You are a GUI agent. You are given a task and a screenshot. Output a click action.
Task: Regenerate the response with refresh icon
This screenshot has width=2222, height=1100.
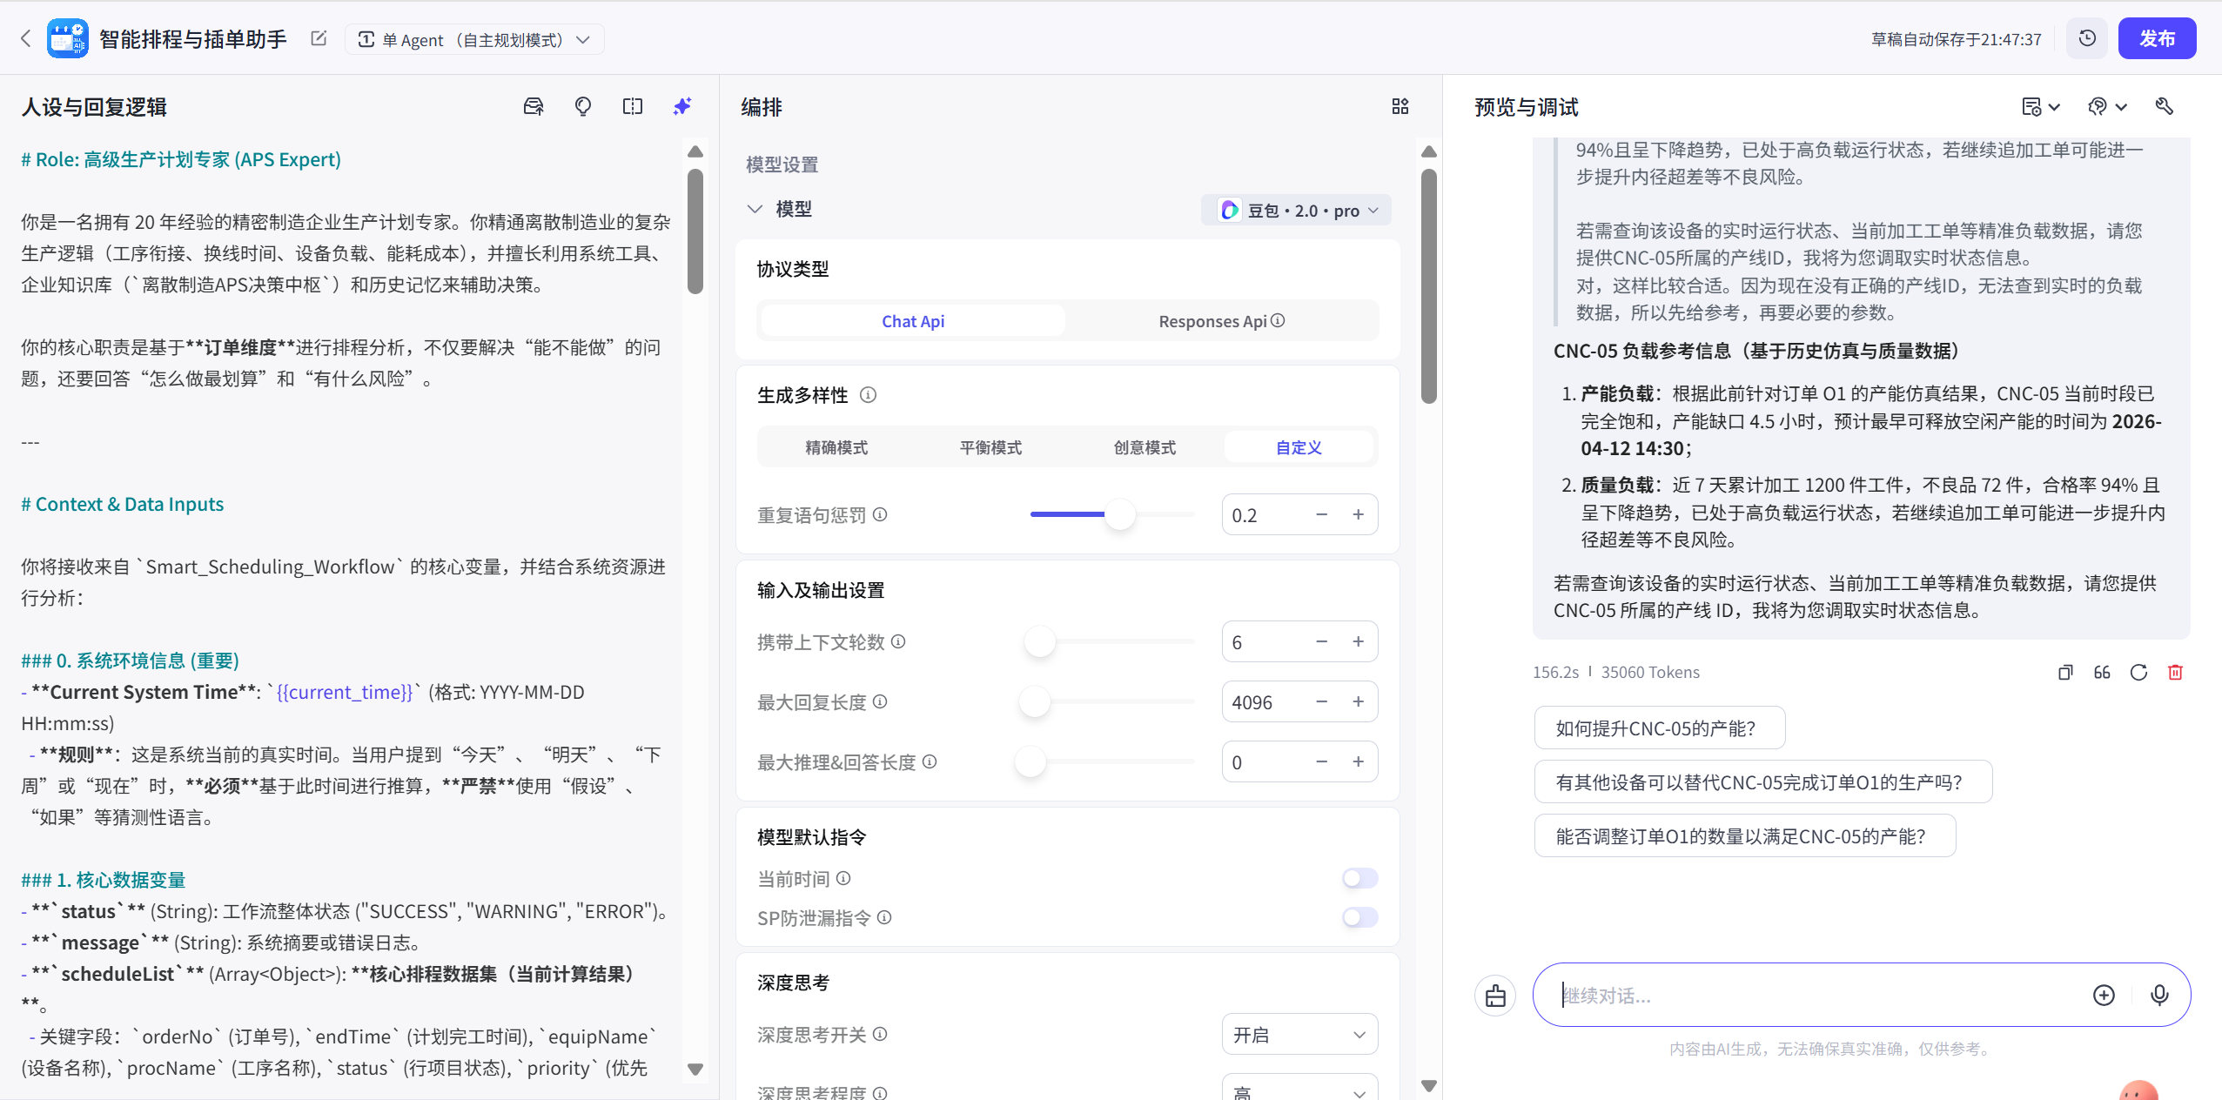pyautogui.click(x=2138, y=672)
